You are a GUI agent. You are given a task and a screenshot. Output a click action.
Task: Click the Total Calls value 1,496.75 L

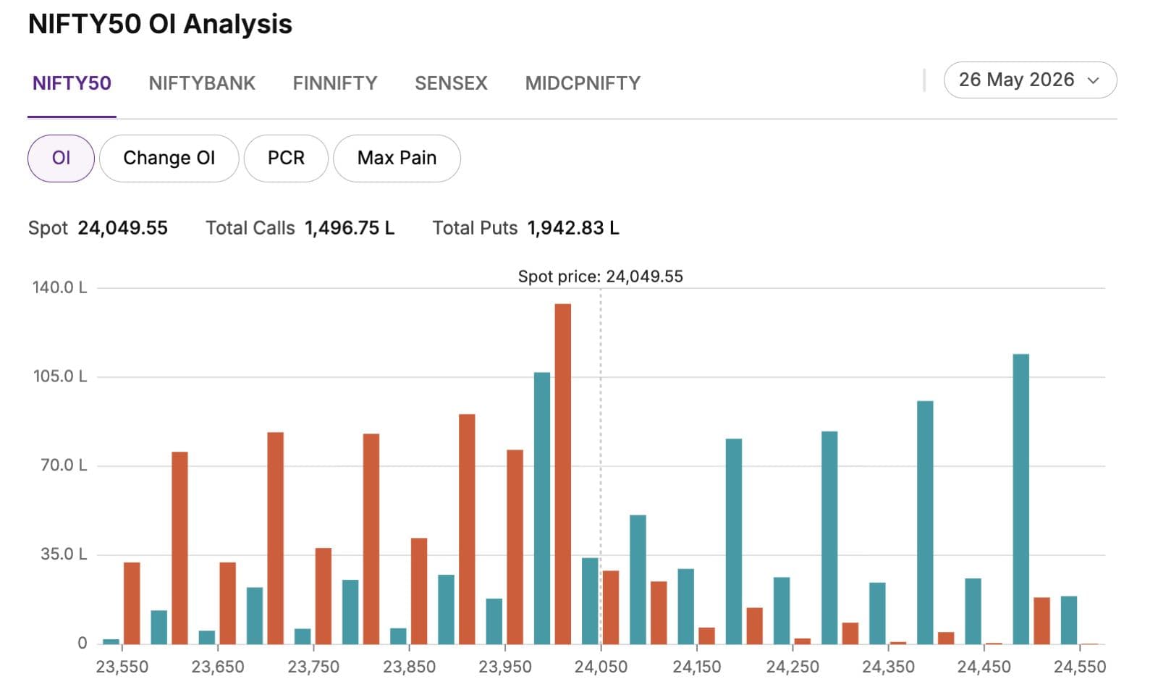(350, 228)
